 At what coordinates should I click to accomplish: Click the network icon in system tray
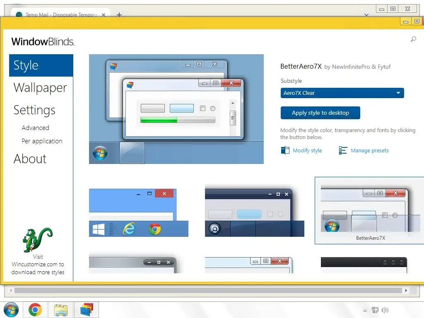click(375, 310)
